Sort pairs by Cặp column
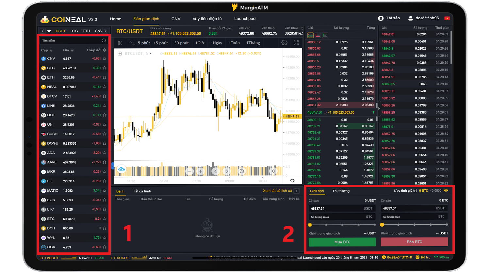The width and height of the screenshot is (490, 272). tap(47, 50)
